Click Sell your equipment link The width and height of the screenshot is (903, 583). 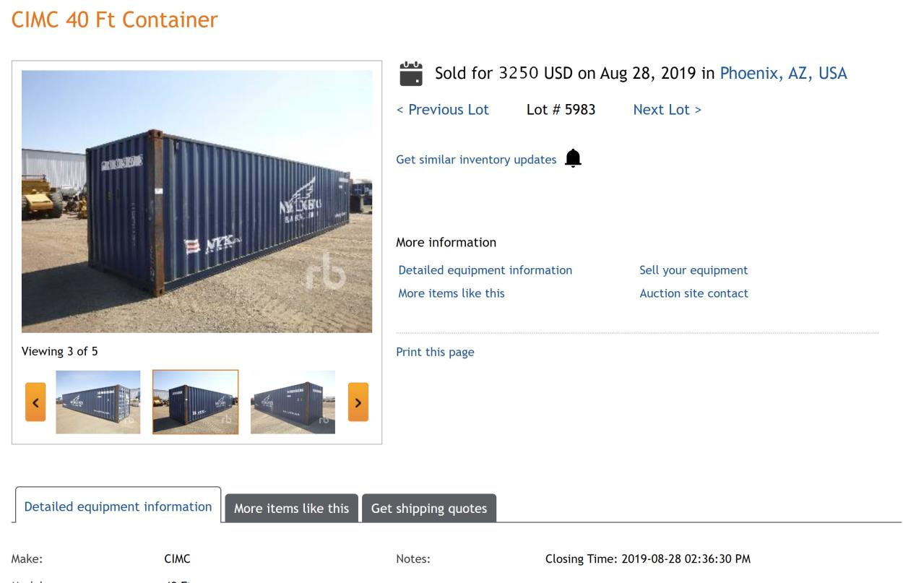(x=694, y=270)
